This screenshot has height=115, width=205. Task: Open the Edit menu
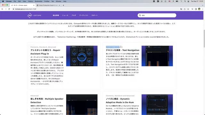point(19,1)
